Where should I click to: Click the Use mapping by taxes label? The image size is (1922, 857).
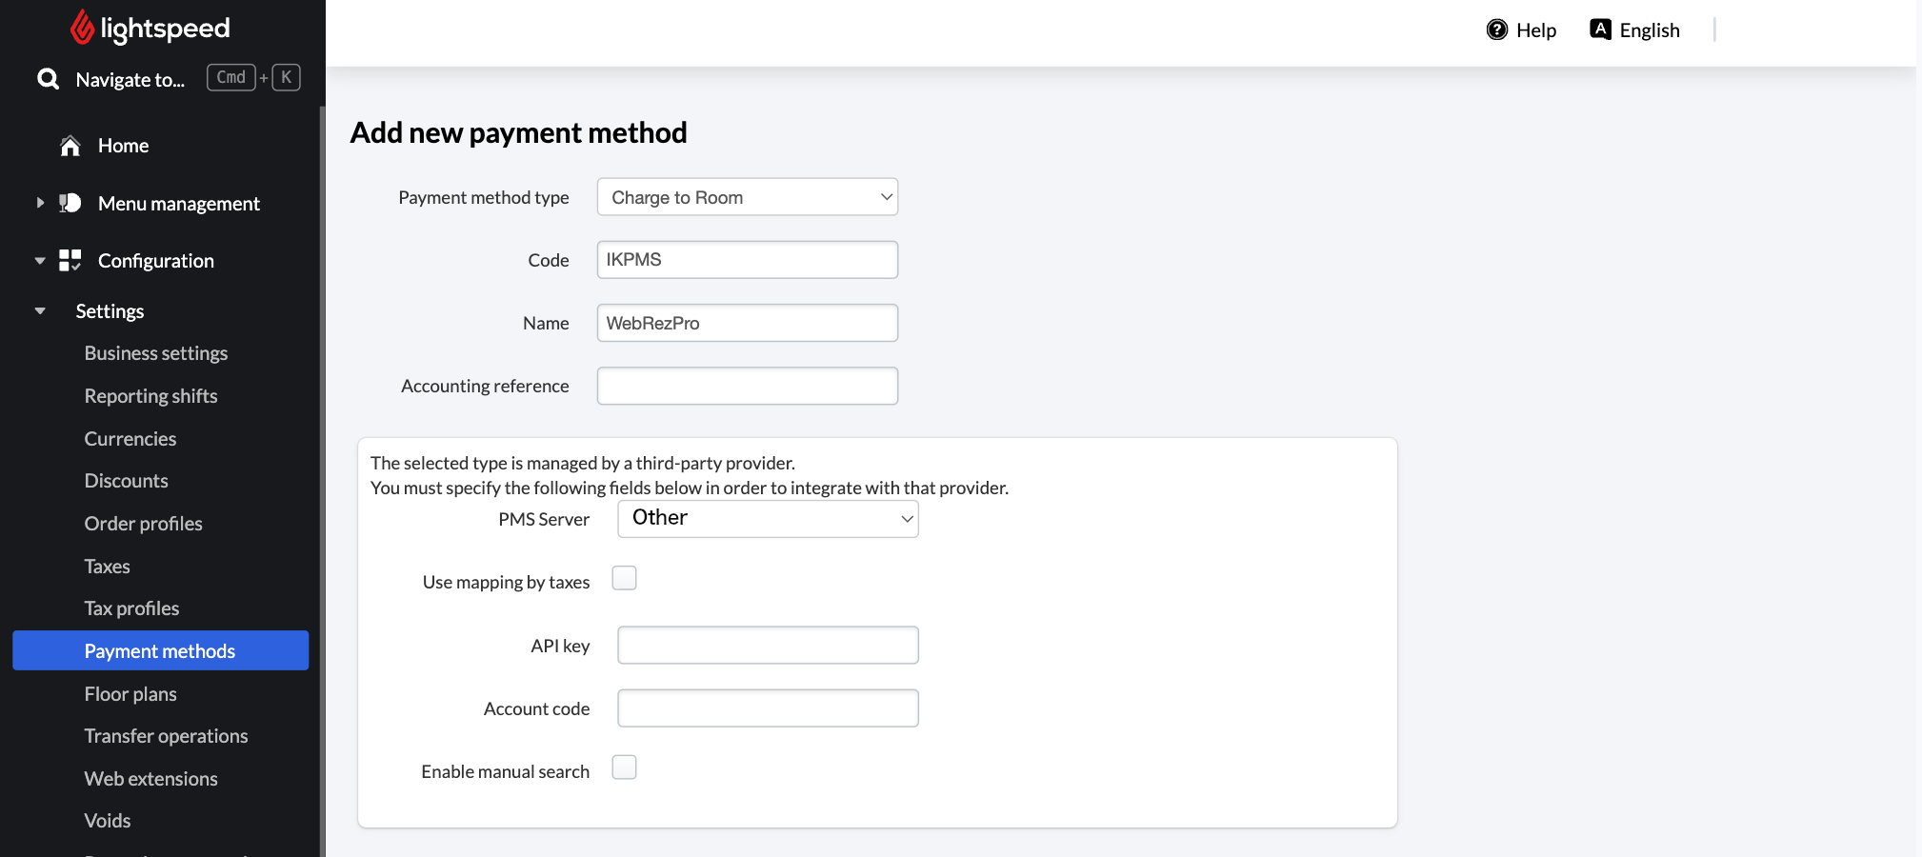507,582
